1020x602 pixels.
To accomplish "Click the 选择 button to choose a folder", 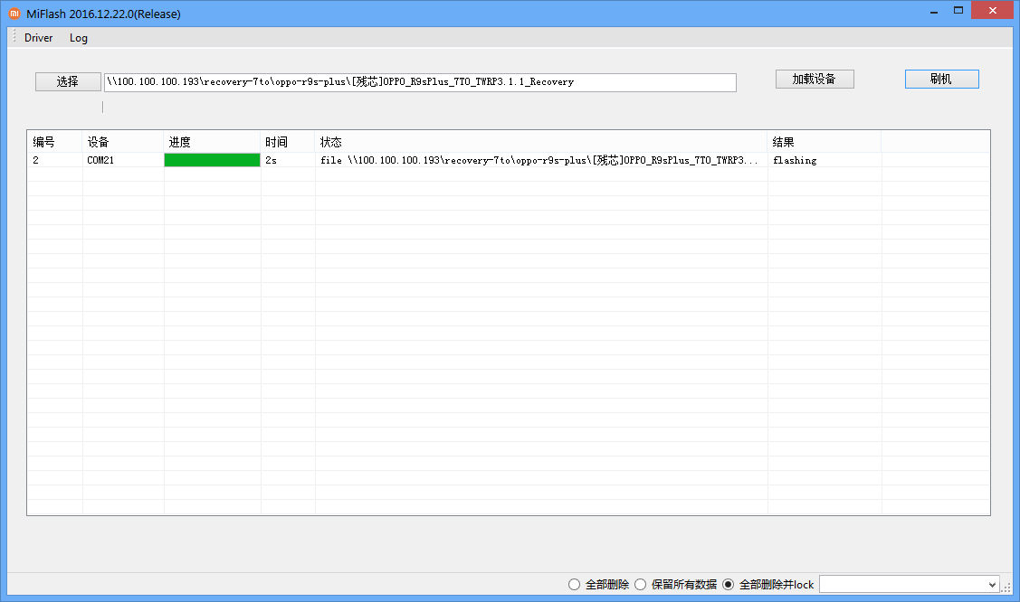I will click(68, 82).
